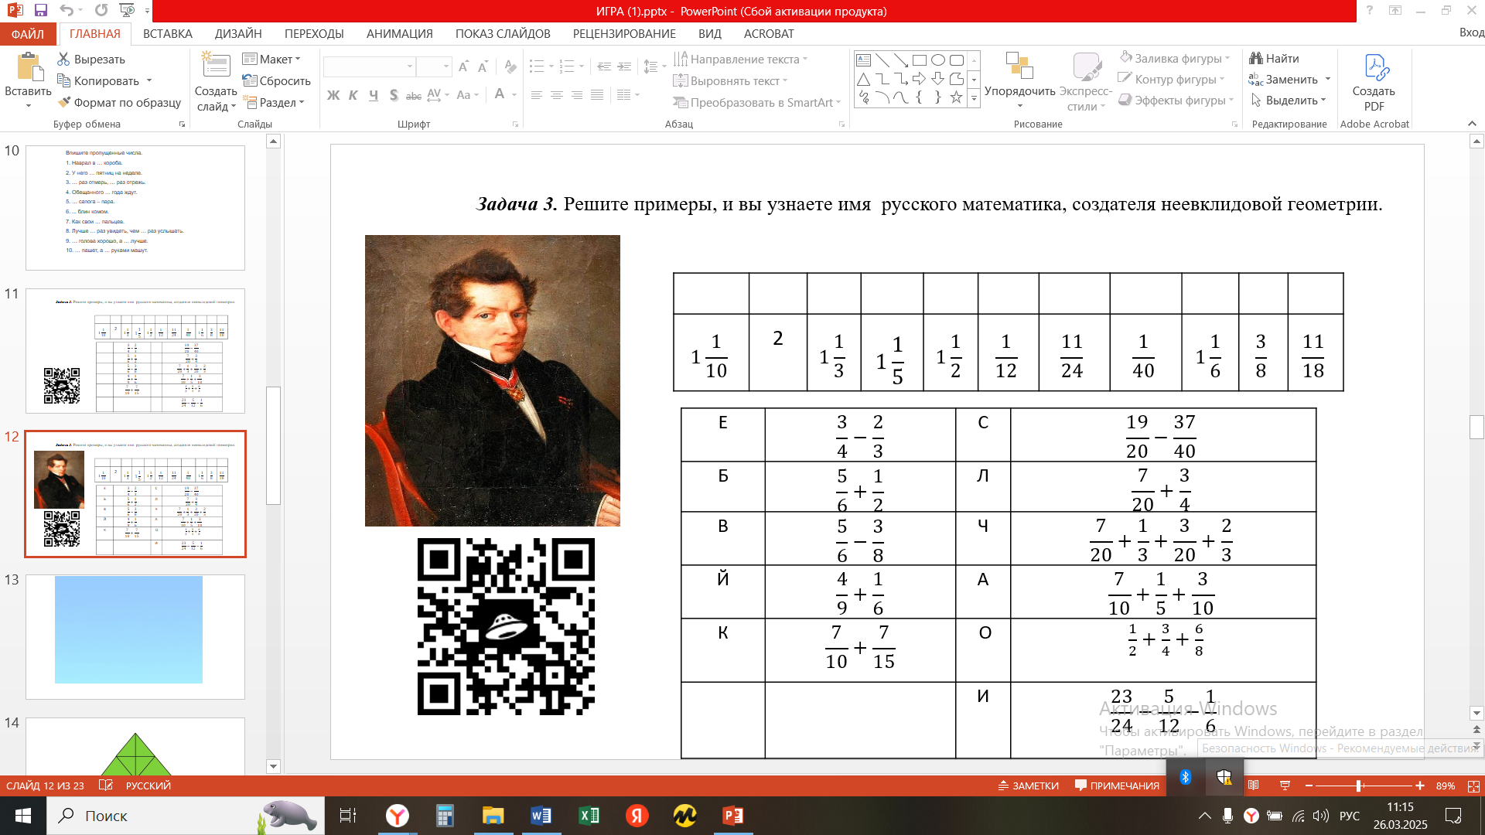Screen dimensions: 1485x835
Task: Open Windows Start menu
Action: [x=23, y=816]
